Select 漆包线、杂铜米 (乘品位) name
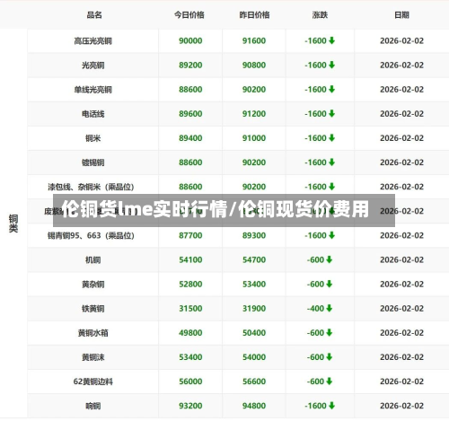The image size is (449, 421). point(91,187)
